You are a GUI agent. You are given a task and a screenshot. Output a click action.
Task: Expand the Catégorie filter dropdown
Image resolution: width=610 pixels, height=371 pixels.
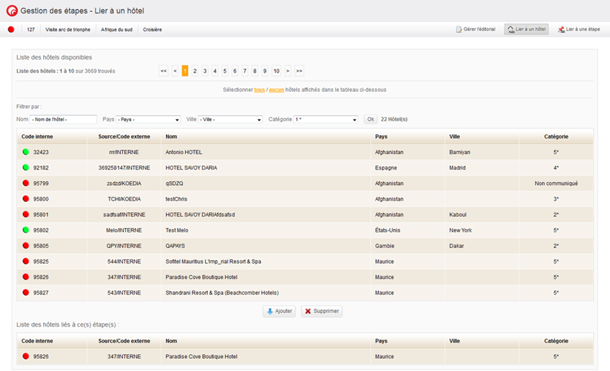326,119
